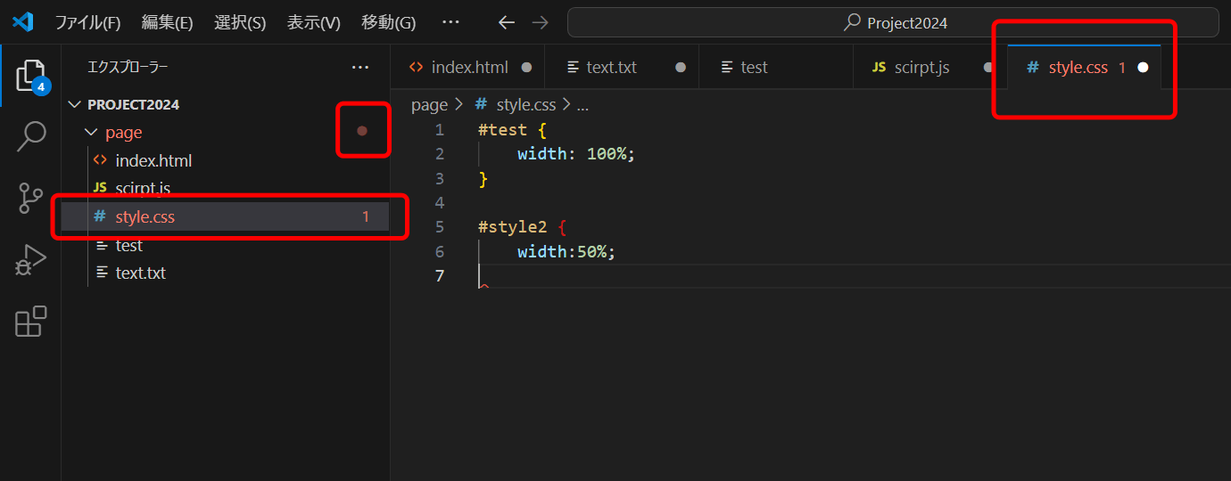This screenshot has height=481, width=1231.
Task: Show hidden menu items via ellipsis
Action: click(x=451, y=22)
